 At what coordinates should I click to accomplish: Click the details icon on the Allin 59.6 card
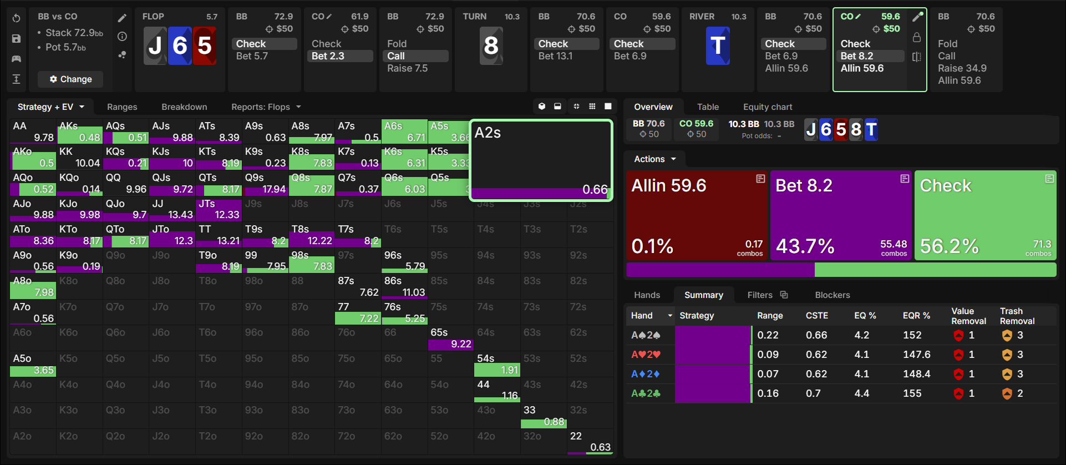760,179
